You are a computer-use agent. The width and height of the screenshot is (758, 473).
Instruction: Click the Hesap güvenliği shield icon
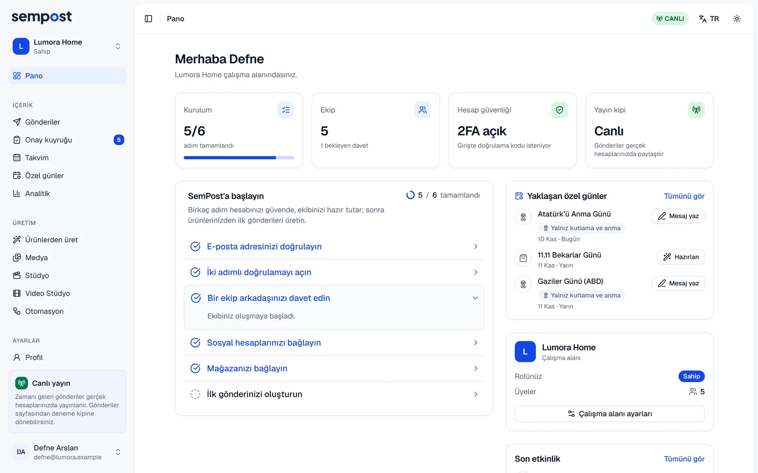pos(559,110)
